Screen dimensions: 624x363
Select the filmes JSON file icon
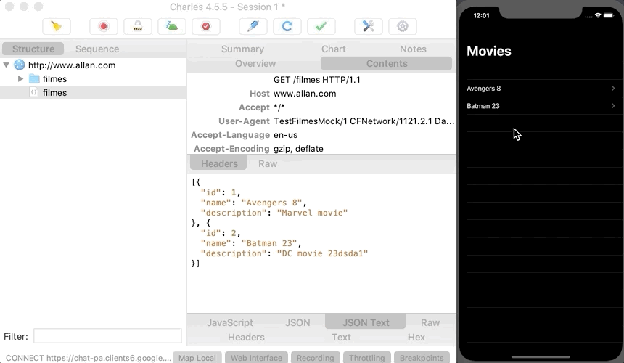pos(34,92)
